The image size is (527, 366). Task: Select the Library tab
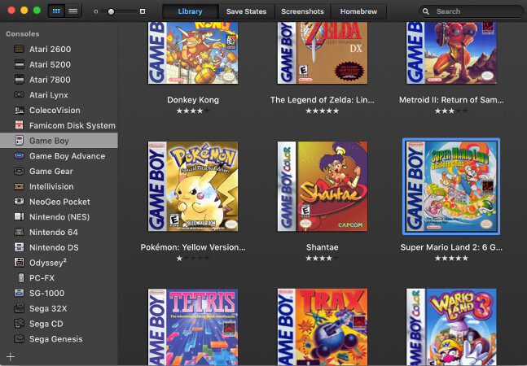click(x=190, y=11)
